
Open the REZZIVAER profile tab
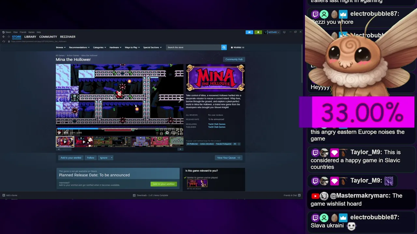67,37
